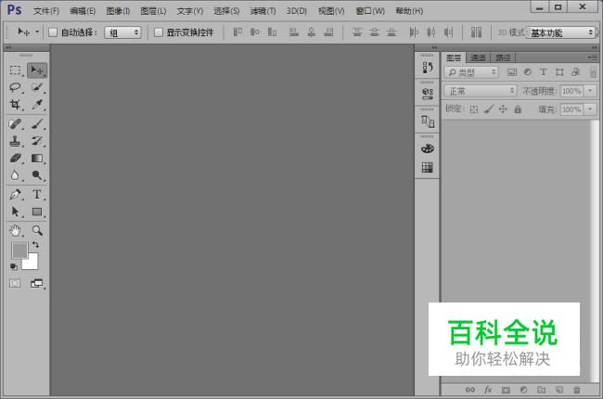Switch to the 通道 tab
The width and height of the screenshot is (603, 399).
pos(478,58)
